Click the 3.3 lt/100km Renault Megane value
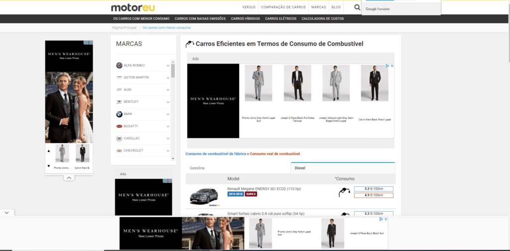The image size is (510, 251). (x=374, y=189)
